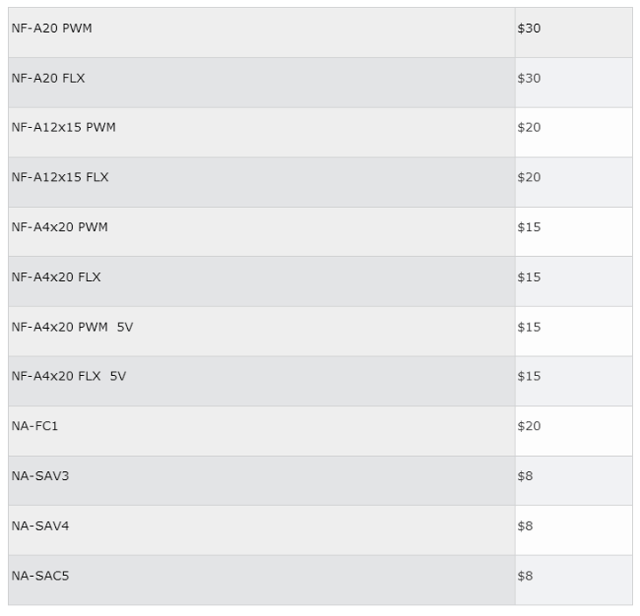640x616 pixels.
Task: Click the NA-FC1 product name
Action: point(35,426)
